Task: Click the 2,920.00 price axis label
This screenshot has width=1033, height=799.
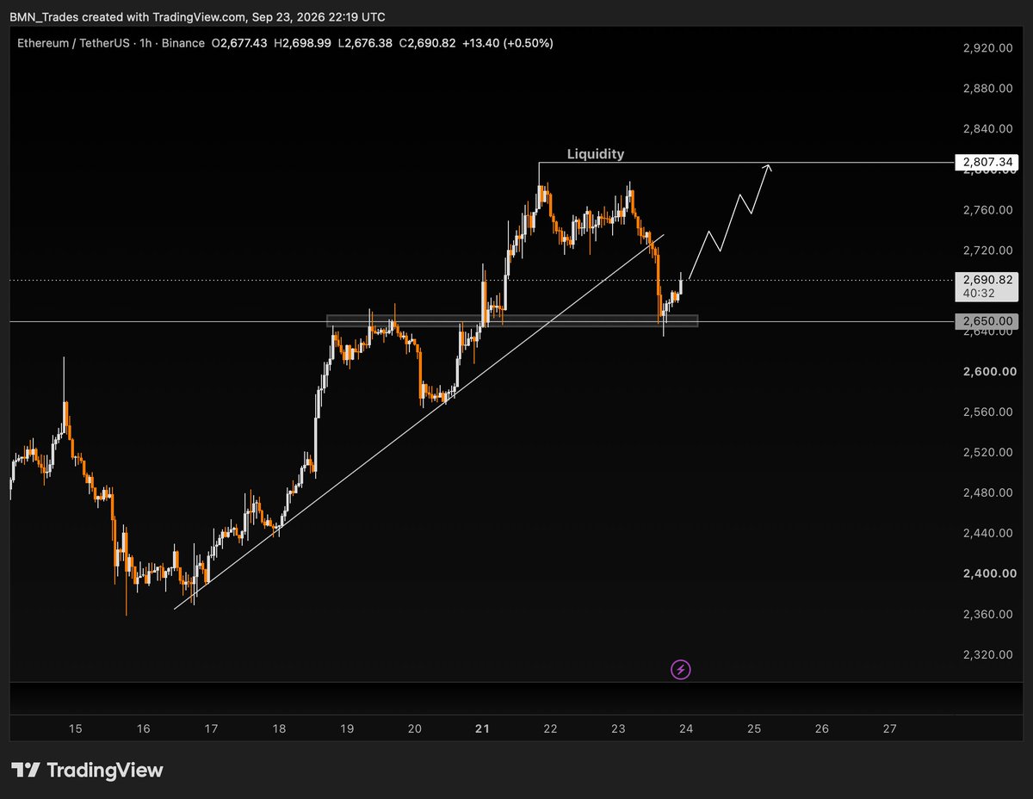Action: tap(987, 48)
